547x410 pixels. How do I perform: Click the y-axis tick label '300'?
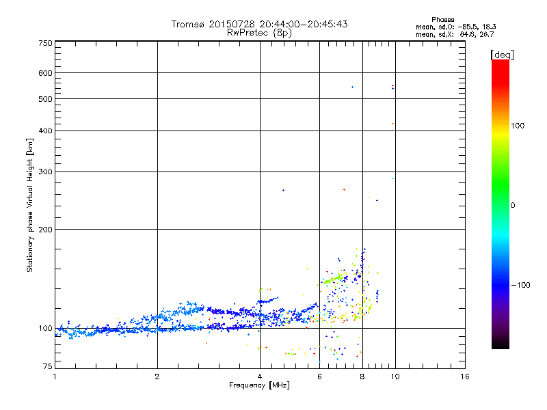pyautogui.click(x=45, y=172)
